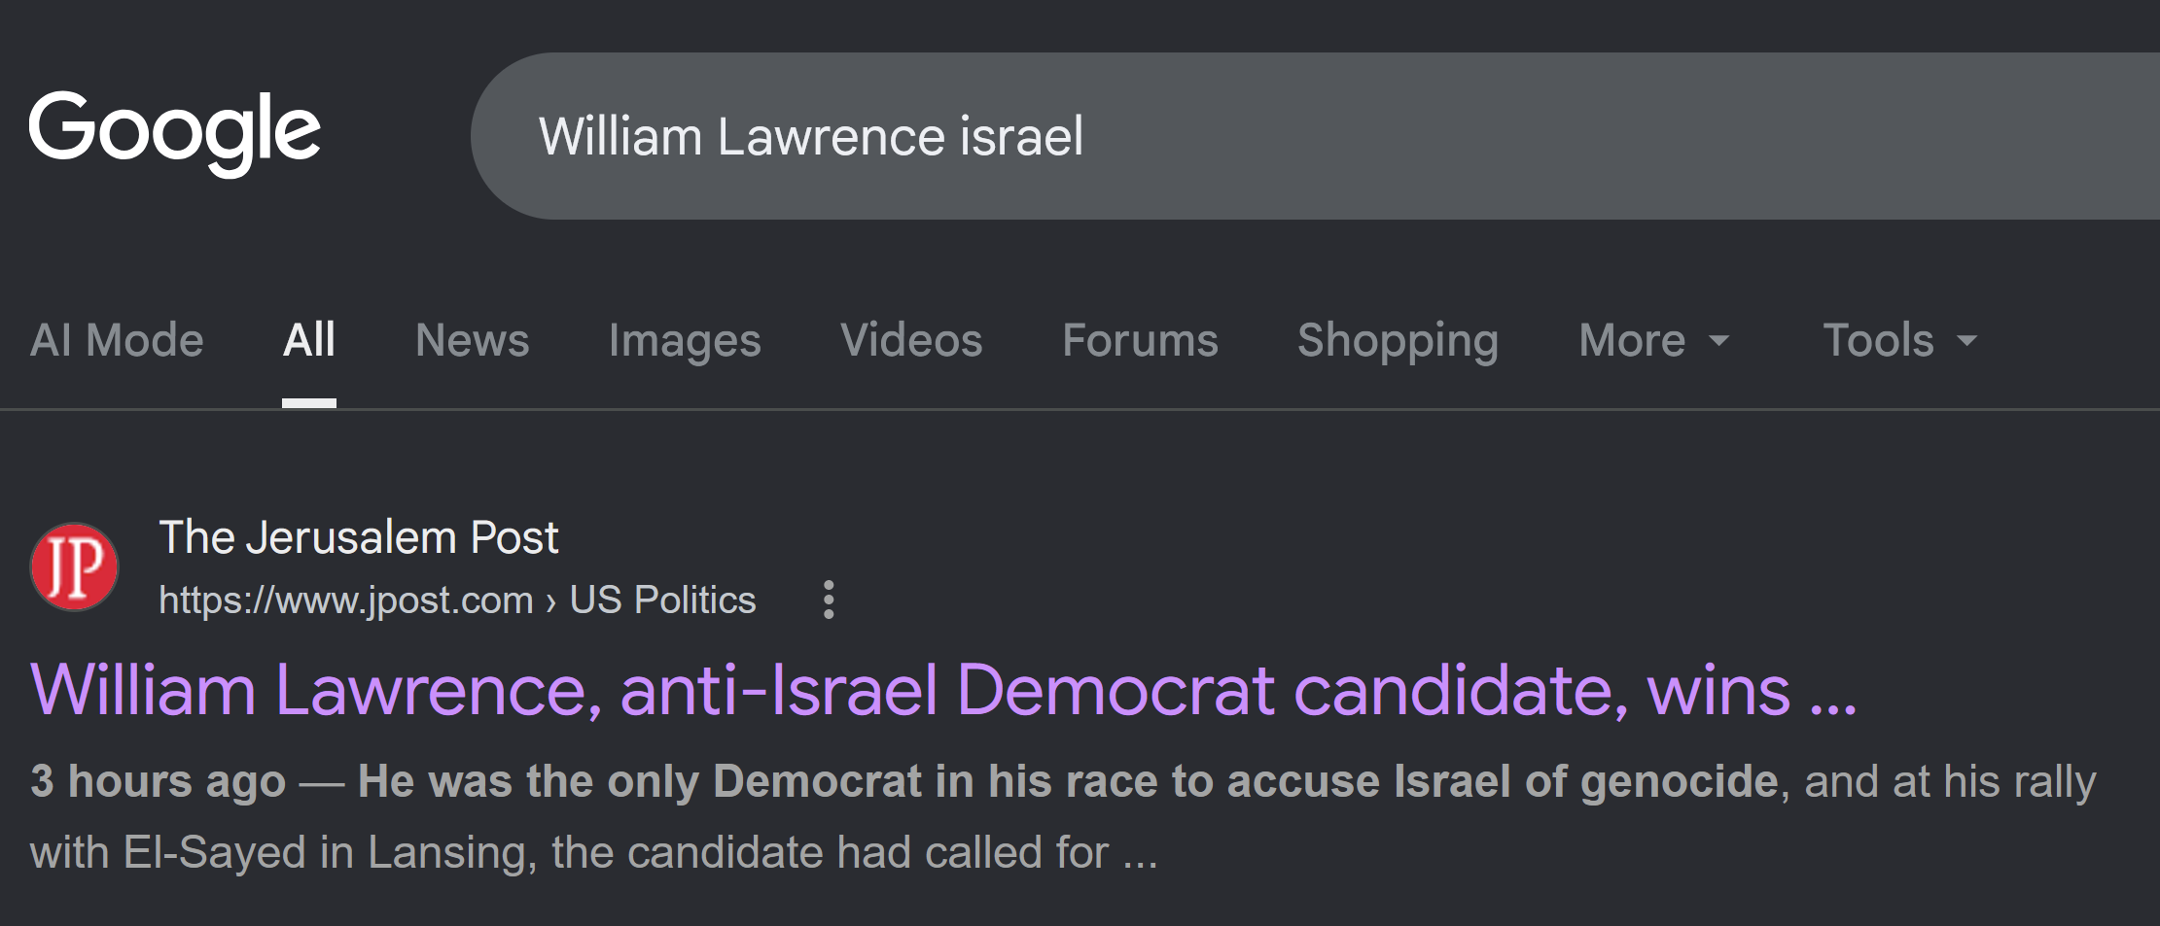Click the jpost.com URL text
This screenshot has width=2160, height=926.
[x=346, y=600]
